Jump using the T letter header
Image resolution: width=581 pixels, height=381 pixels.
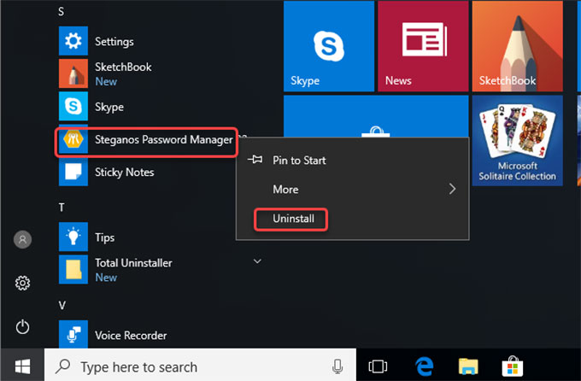(x=62, y=208)
